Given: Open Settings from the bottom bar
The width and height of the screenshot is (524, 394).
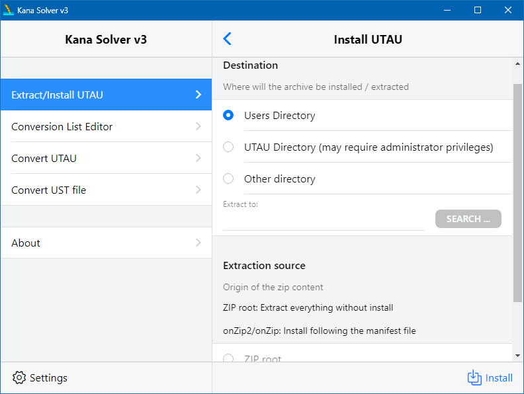Looking at the screenshot, I should coord(40,377).
